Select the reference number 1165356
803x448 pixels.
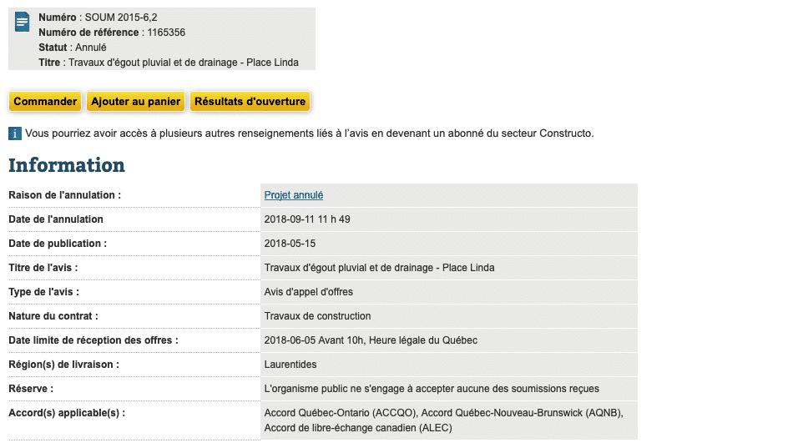click(166, 33)
